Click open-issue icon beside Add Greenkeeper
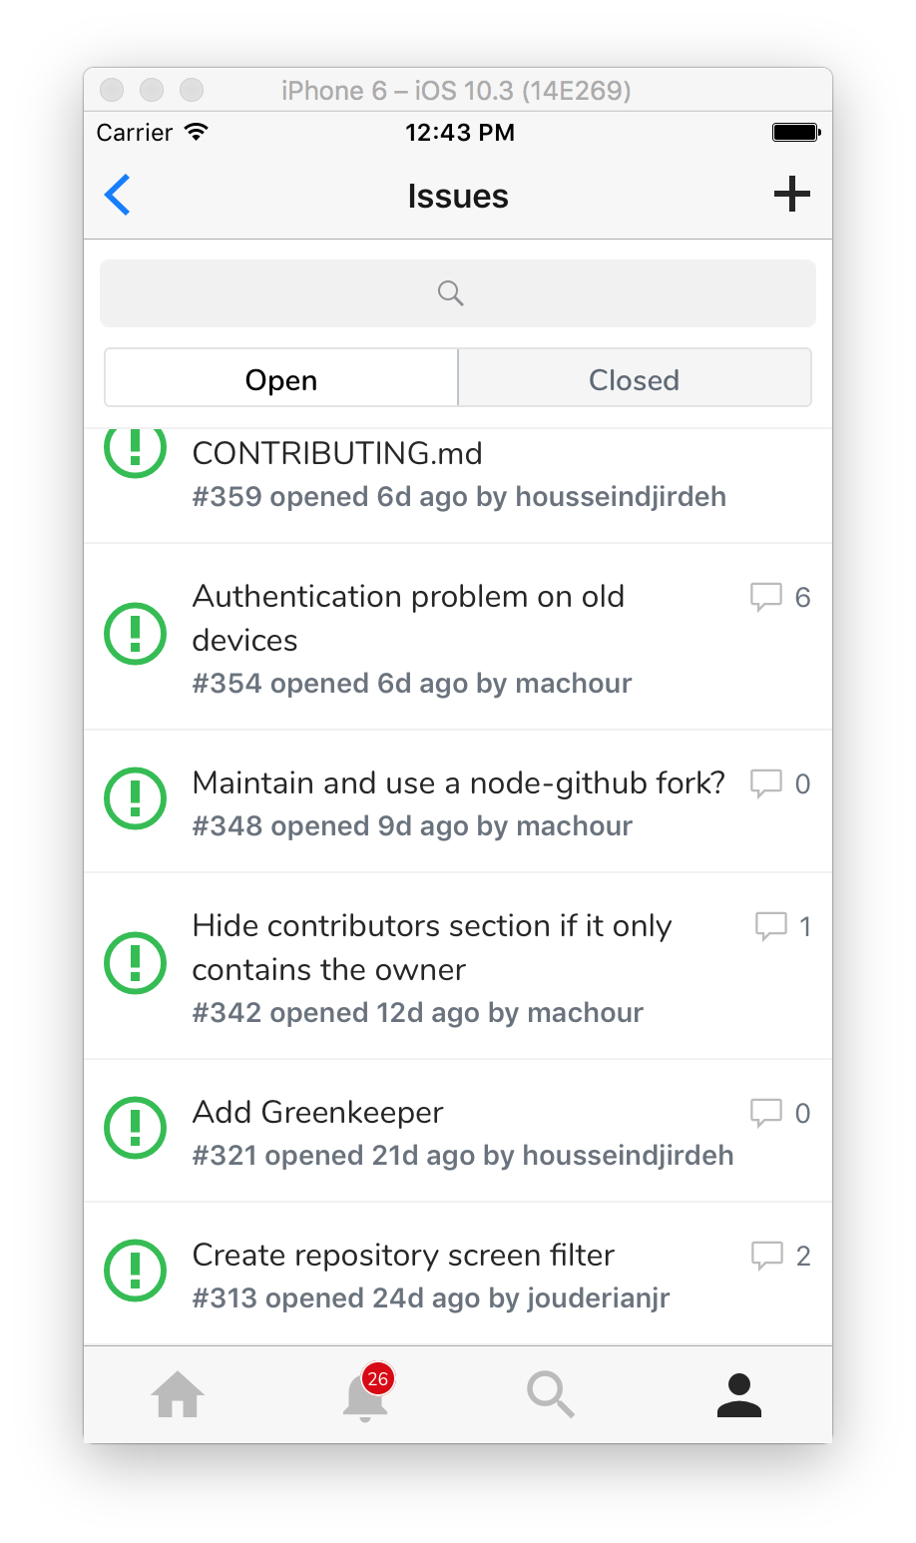This screenshot has width=916, height=1543. click(x=136, y=1128)
